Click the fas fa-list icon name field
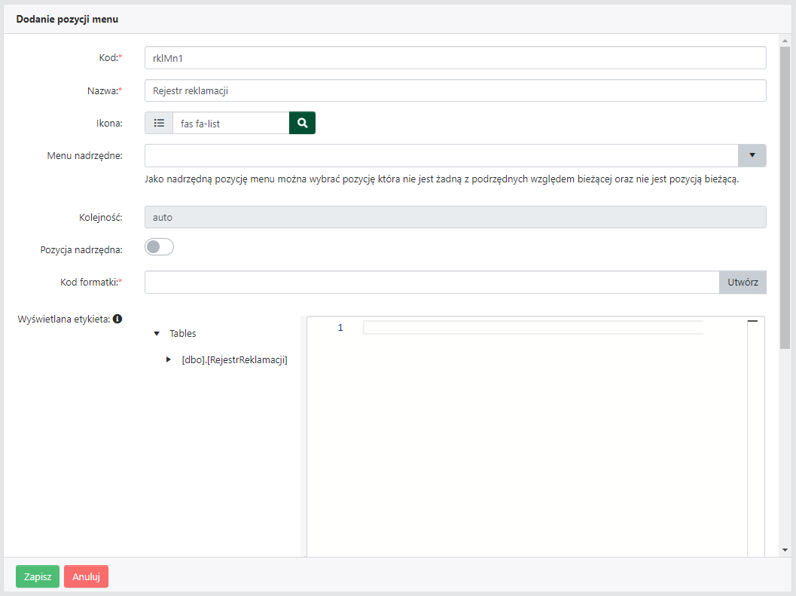 230,123
